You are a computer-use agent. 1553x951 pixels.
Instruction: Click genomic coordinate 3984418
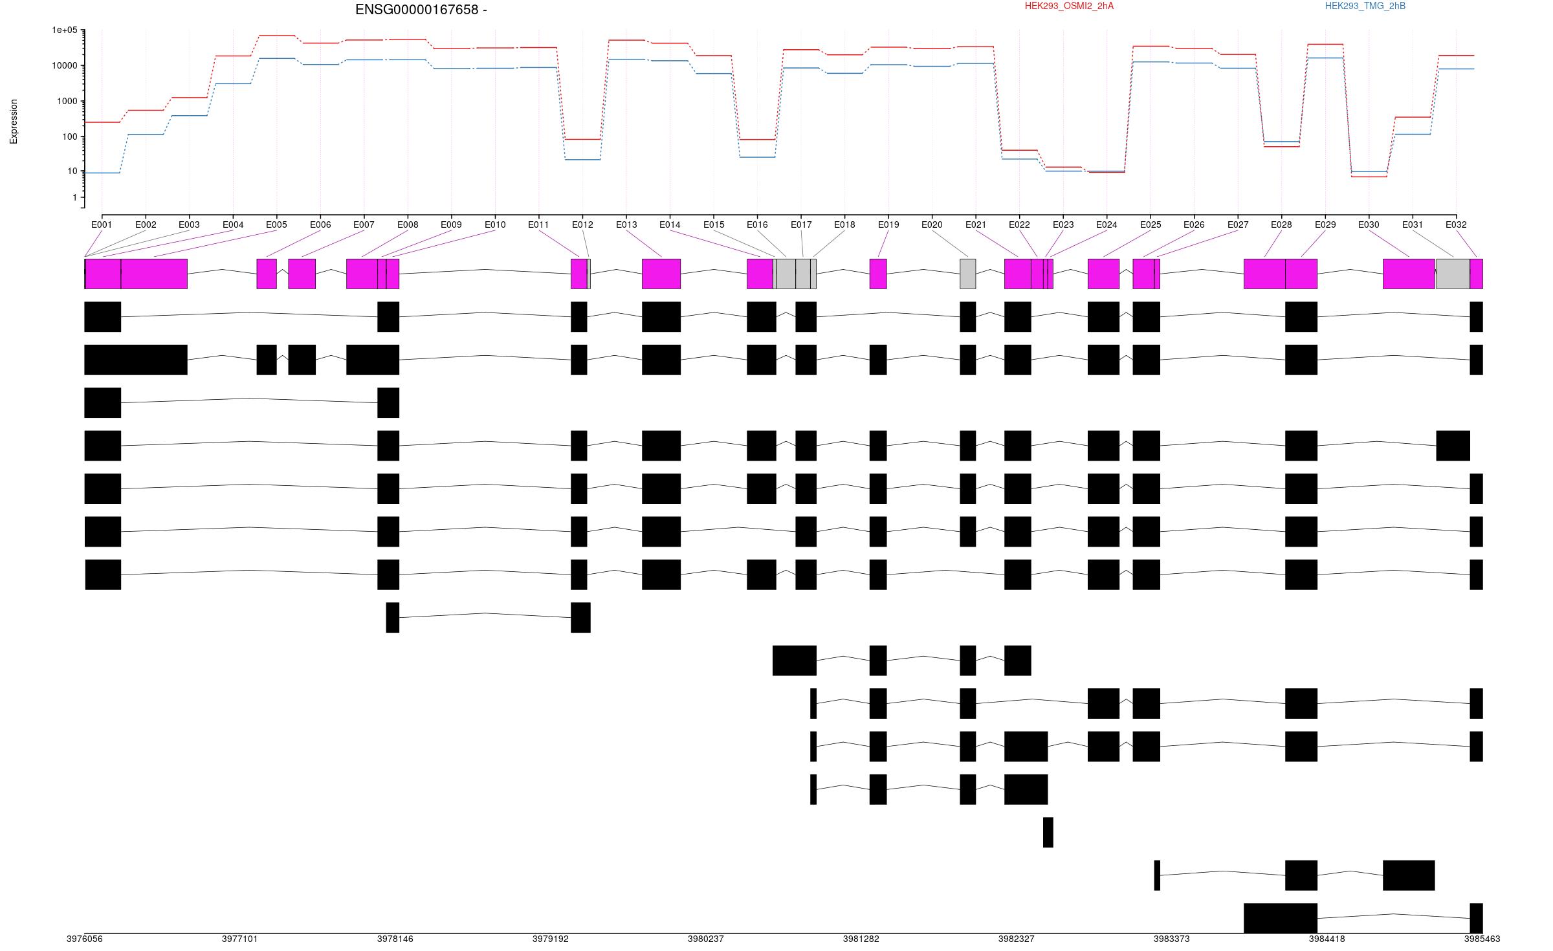(1327, 939)
